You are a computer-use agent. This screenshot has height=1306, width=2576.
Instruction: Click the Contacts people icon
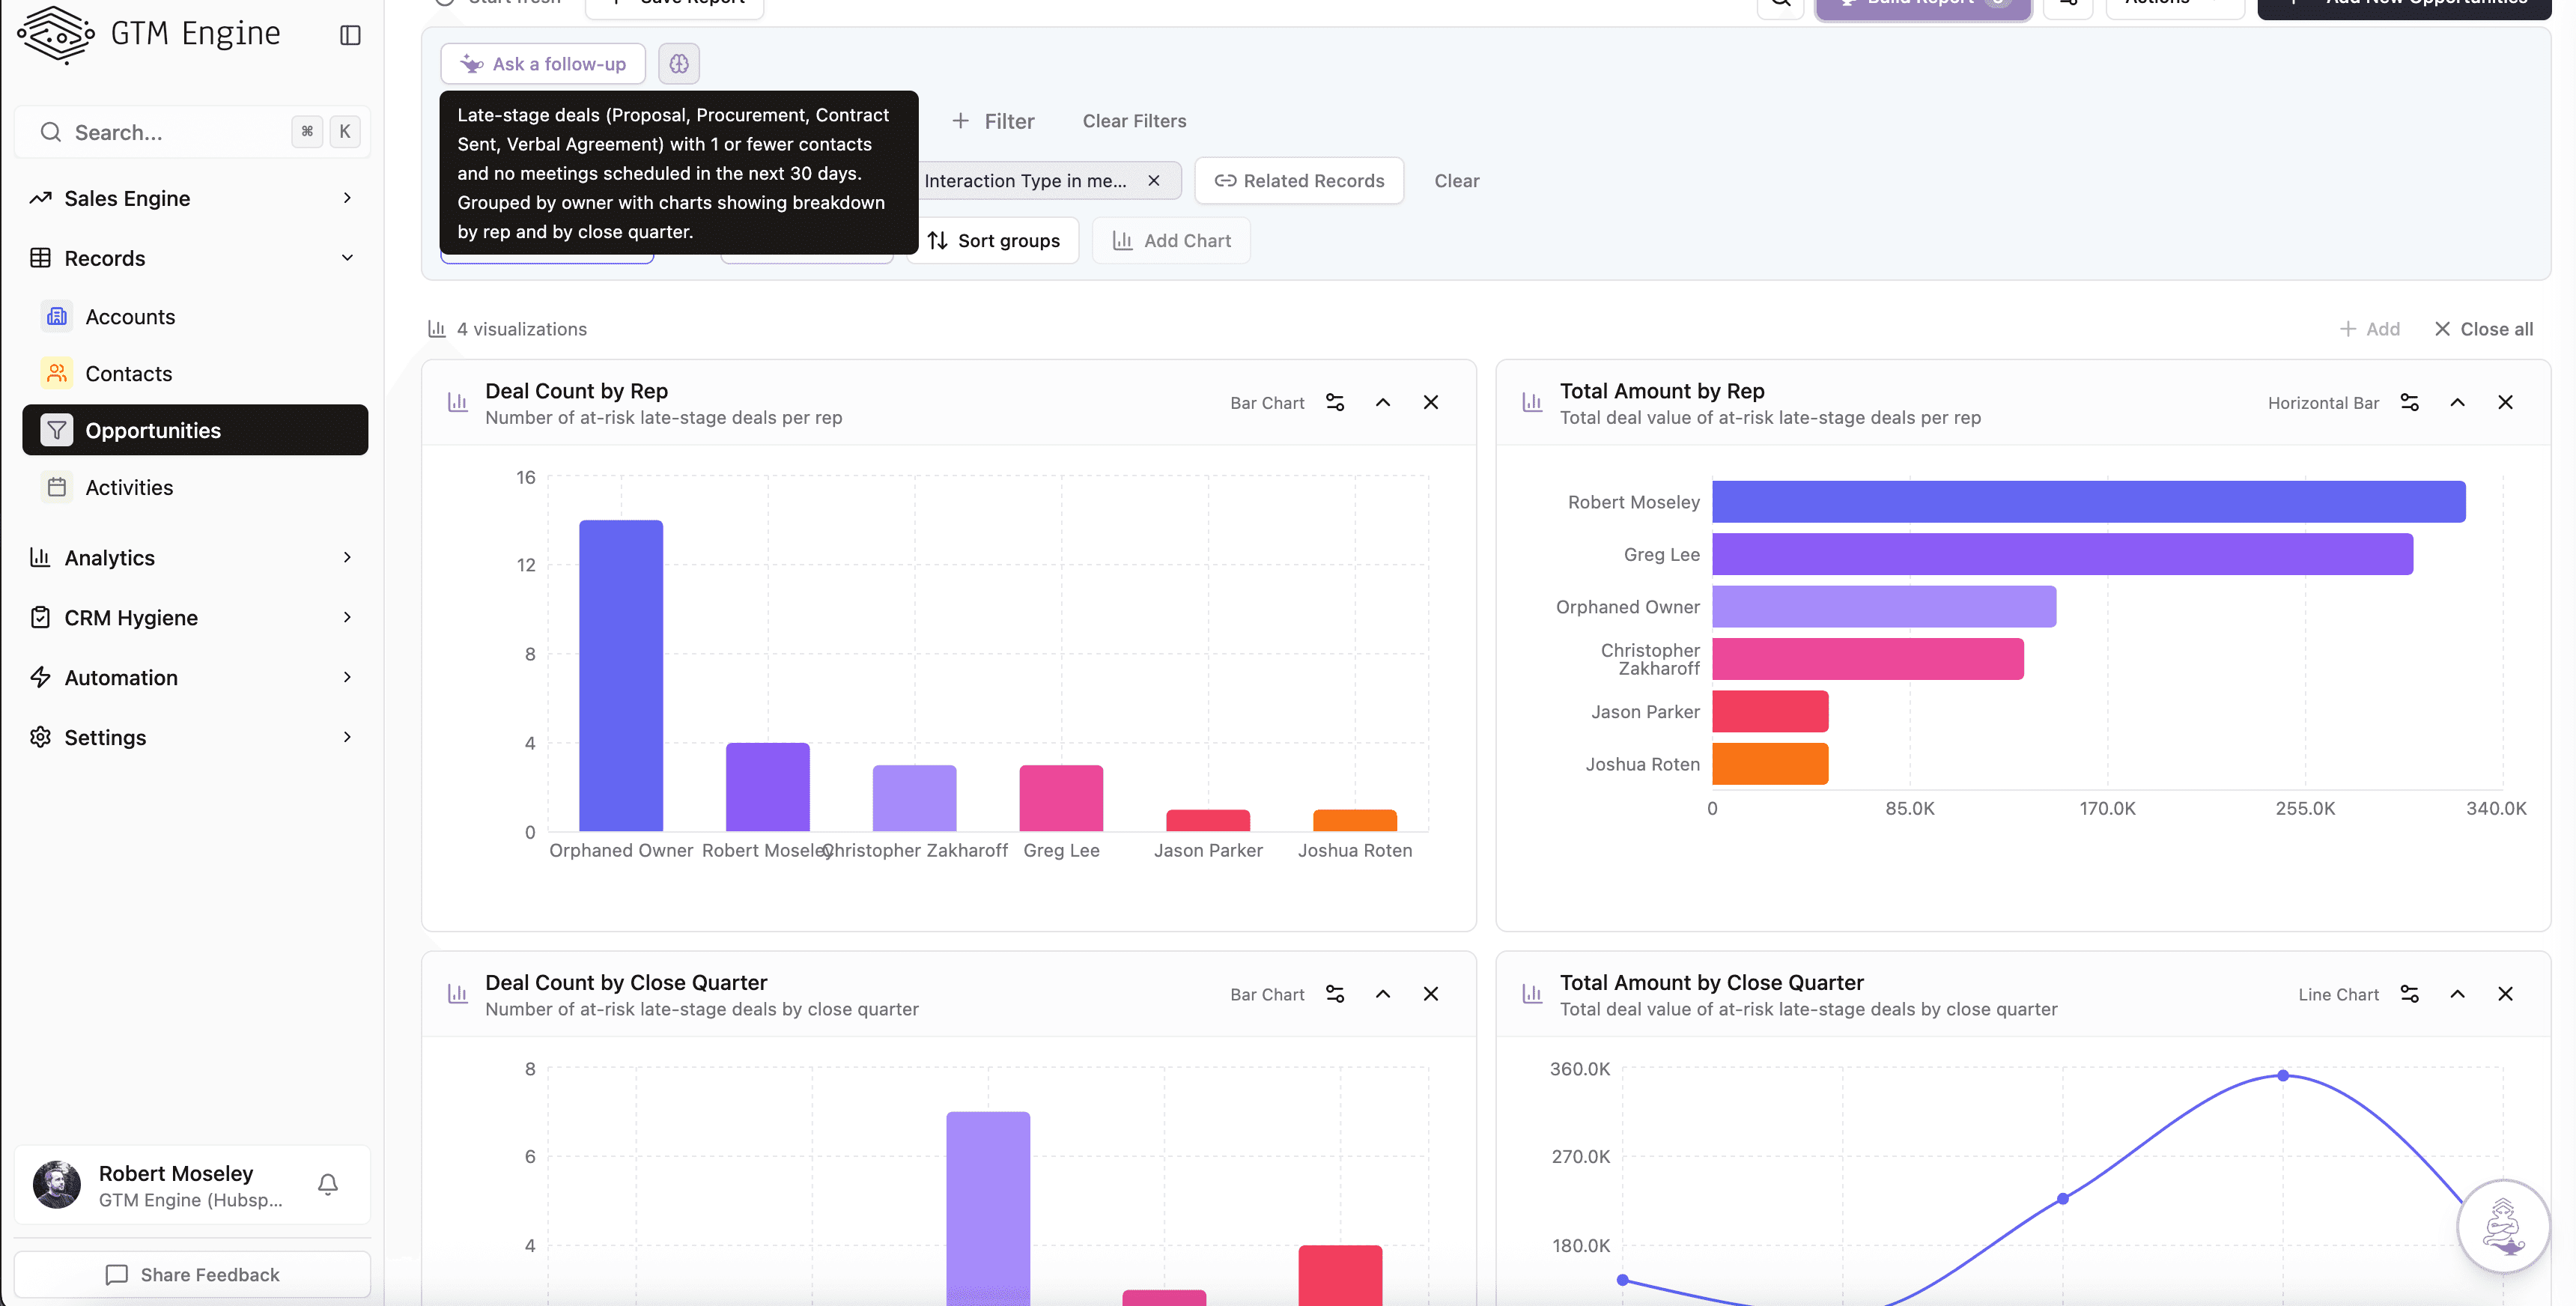pyautogui.click(x=57, y=373)
